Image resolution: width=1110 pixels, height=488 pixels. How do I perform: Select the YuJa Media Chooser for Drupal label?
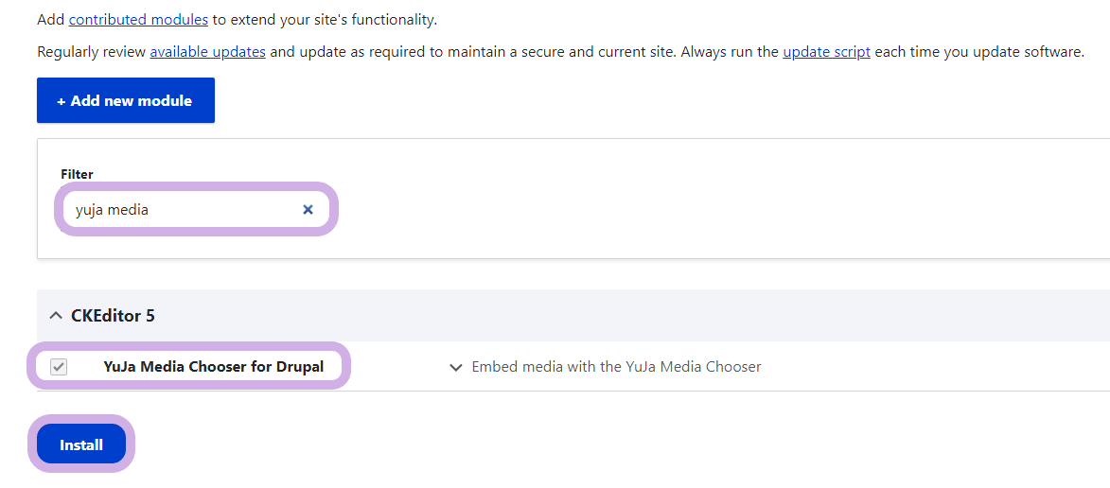click(x=213, y=366)
